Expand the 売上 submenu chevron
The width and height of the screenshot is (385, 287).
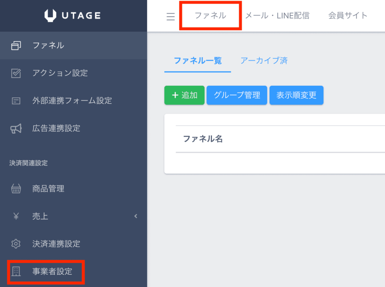click(x=136, y=217)
